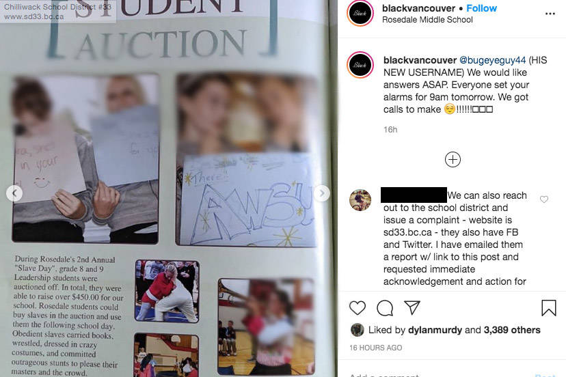Open the 16 hours ago timestamp

point(376,348)
